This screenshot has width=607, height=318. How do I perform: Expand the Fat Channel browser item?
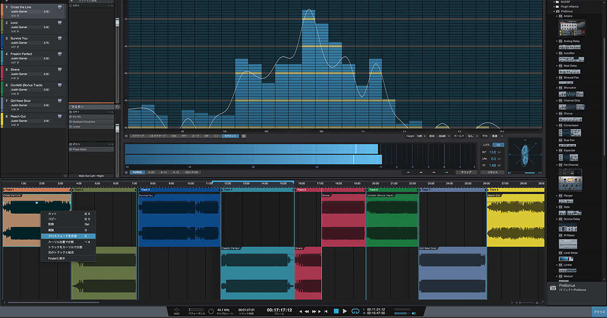click(557, 165)
